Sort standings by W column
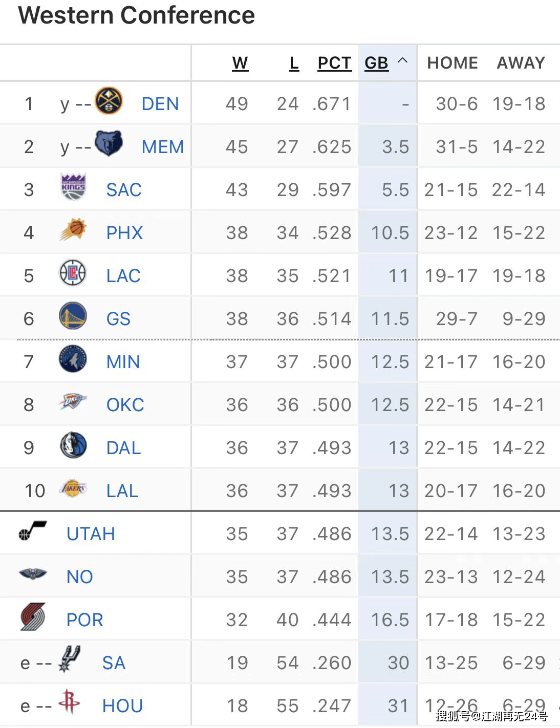The height and width of the screenshot is (728, 560). click(x=240, y=63)
